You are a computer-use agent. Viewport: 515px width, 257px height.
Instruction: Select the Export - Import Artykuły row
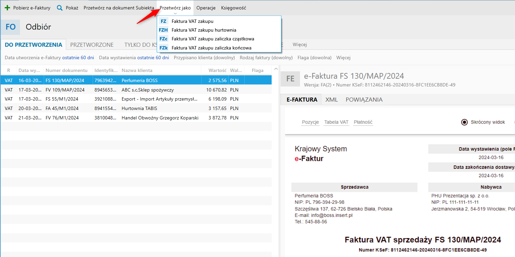coord(136,99)
